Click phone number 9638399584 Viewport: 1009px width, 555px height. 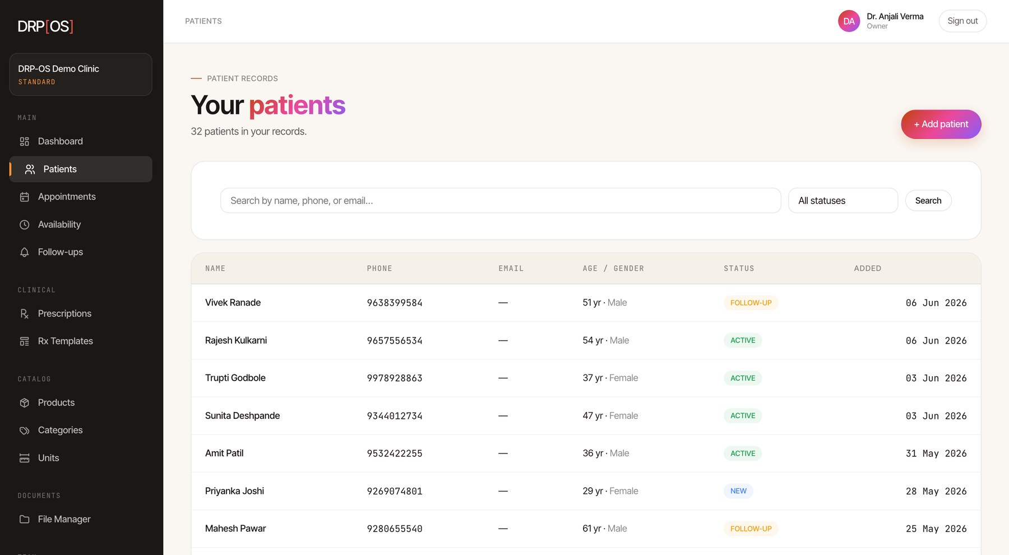click(x=395, y=303)
